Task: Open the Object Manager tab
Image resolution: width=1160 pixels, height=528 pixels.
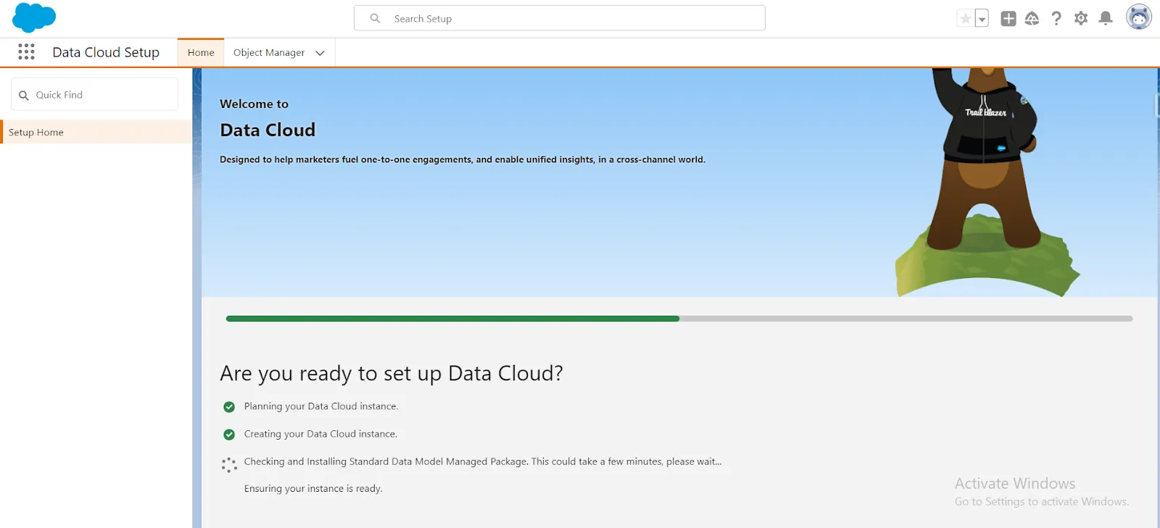Action: 268,53
